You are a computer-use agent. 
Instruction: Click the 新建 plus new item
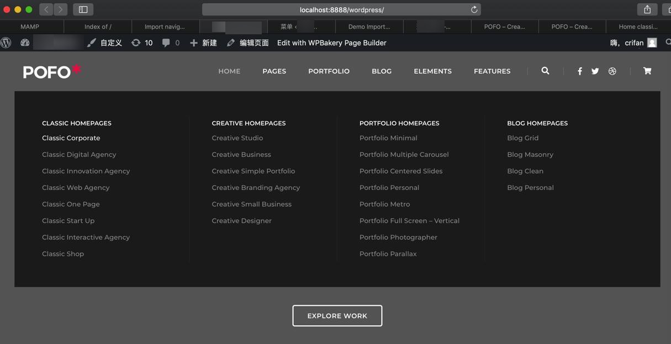click(x=203, y=43)
